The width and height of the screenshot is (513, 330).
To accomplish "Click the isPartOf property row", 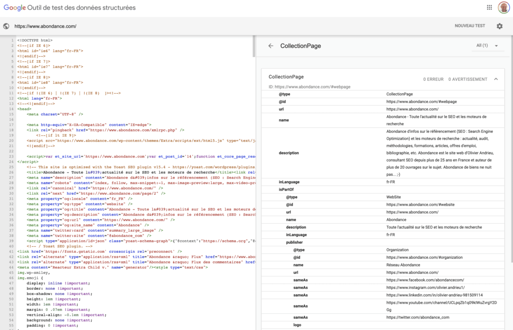I will click(286, 189).
